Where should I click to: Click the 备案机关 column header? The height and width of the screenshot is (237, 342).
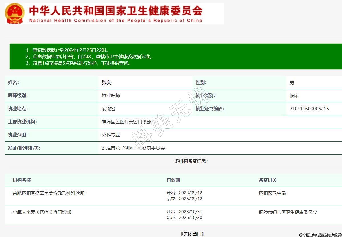(x=268, y=180)
